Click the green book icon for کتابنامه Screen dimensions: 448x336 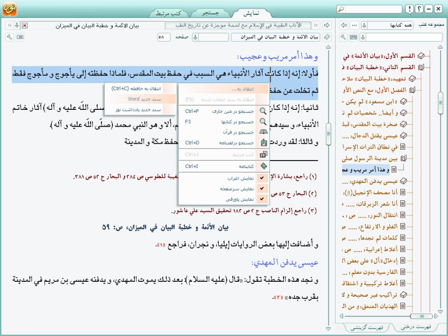pos(264,166)
